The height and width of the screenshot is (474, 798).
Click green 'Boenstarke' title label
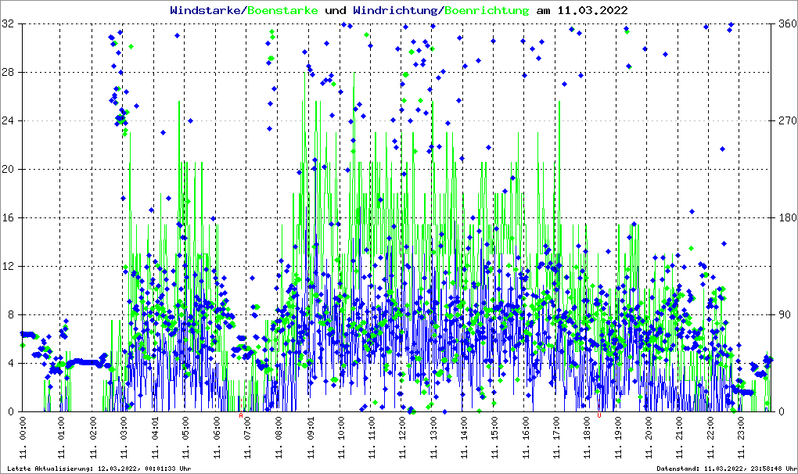(x=282, y=10)
